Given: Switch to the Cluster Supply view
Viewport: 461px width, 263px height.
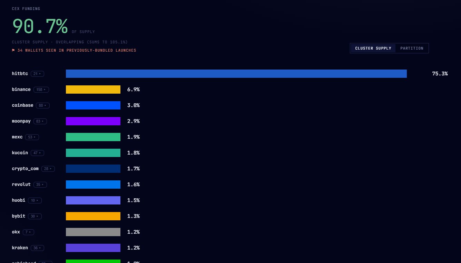Looking at the screenshot, I should tap(373, 48).
